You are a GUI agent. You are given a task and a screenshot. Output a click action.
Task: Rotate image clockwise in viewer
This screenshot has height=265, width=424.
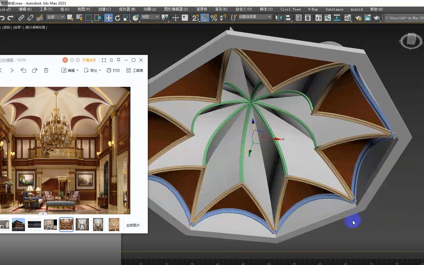pos(35,70)
